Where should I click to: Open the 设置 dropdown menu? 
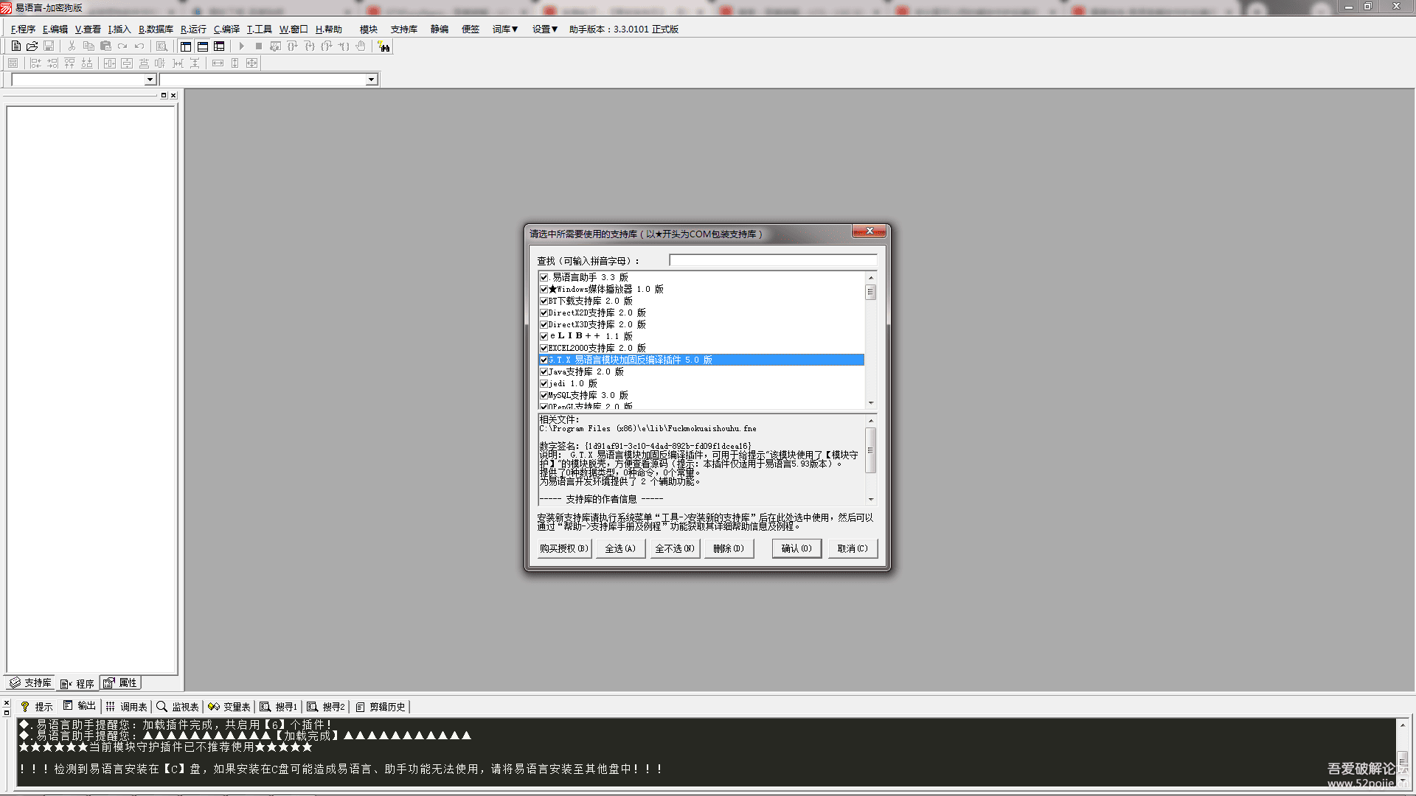coord(545,29)
